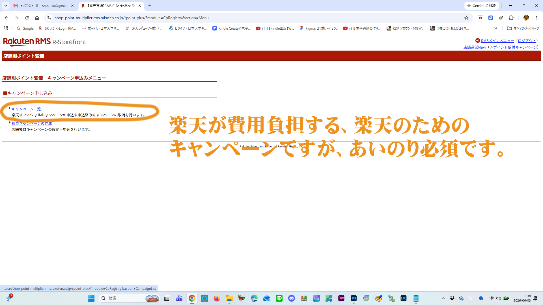Go to the browser Home page
The image size is (543, 305).
(x=37, y=18)
